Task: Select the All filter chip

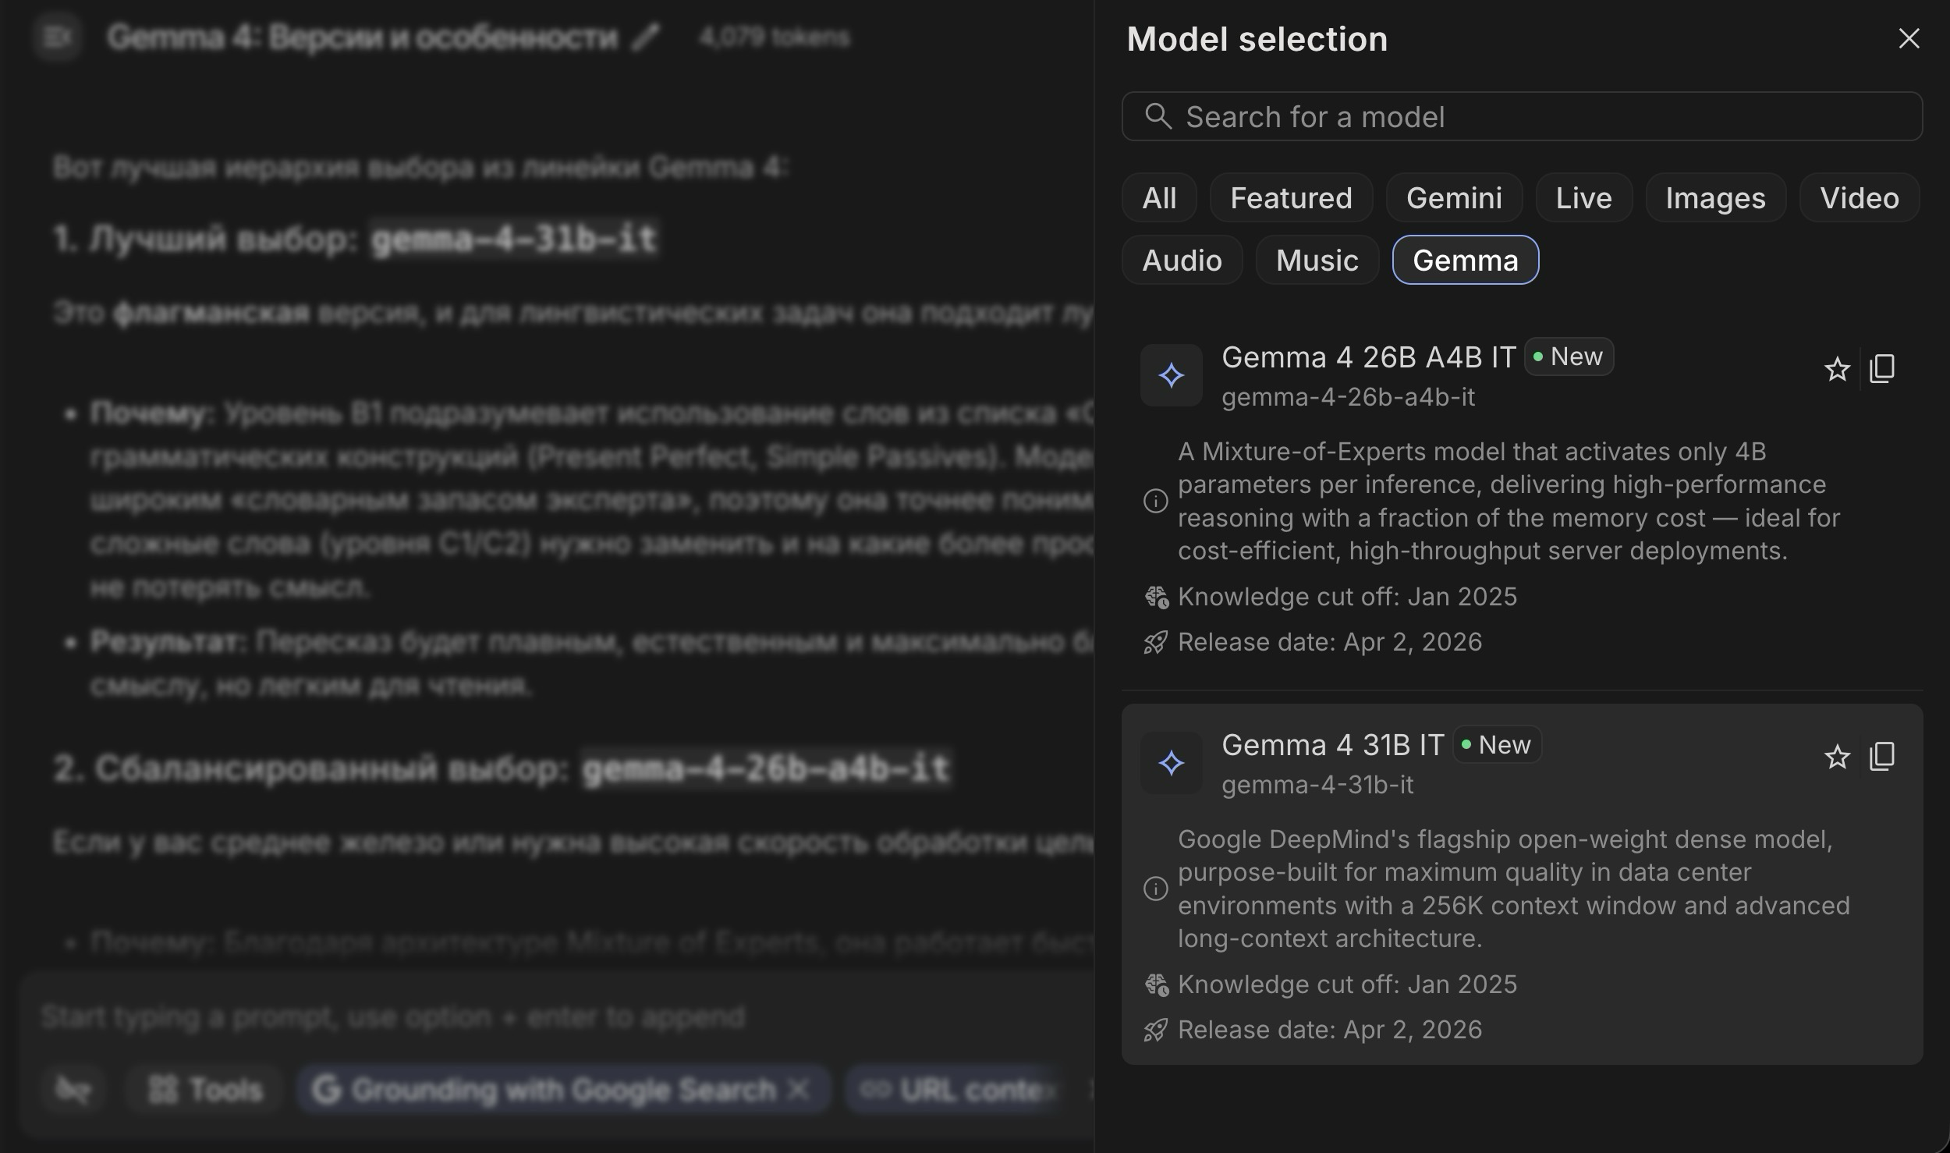Action: tap(1159, 197)
